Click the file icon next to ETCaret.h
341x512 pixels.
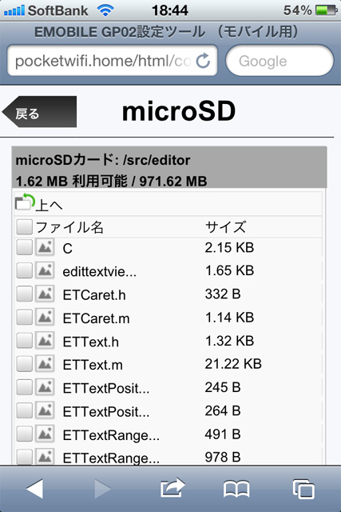coord(45,294)
